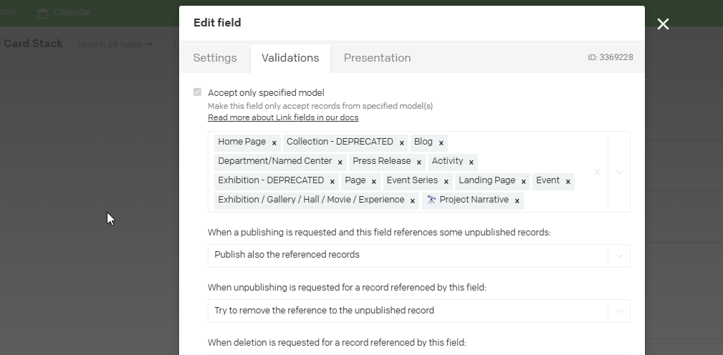Remove the Blog model tag
Viewport: 723px width, 355px height.
[441, 143]
